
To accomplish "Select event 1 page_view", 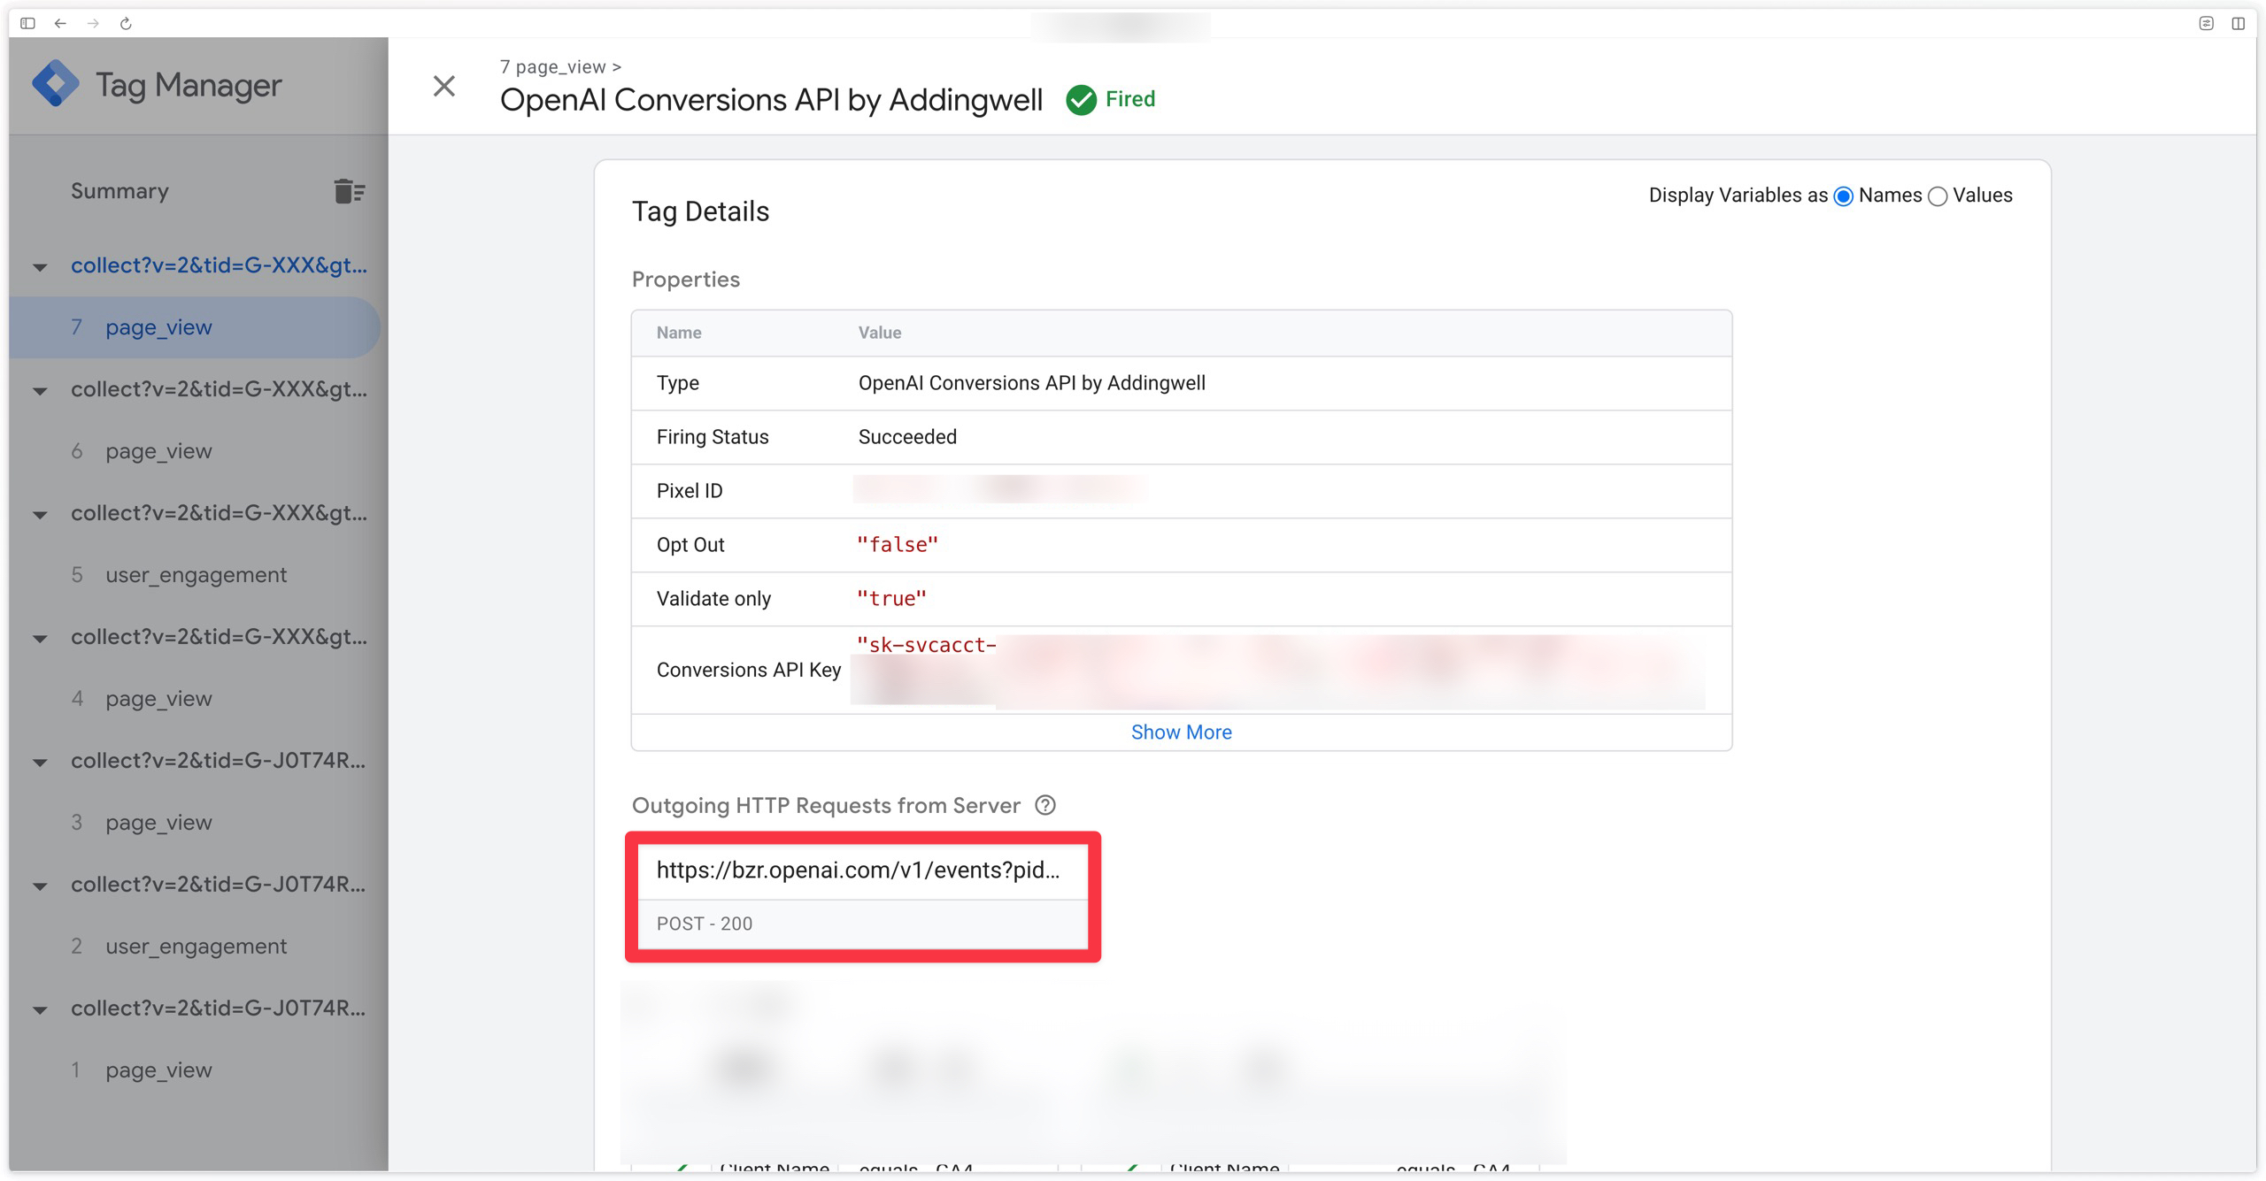I will (195, 1070).
